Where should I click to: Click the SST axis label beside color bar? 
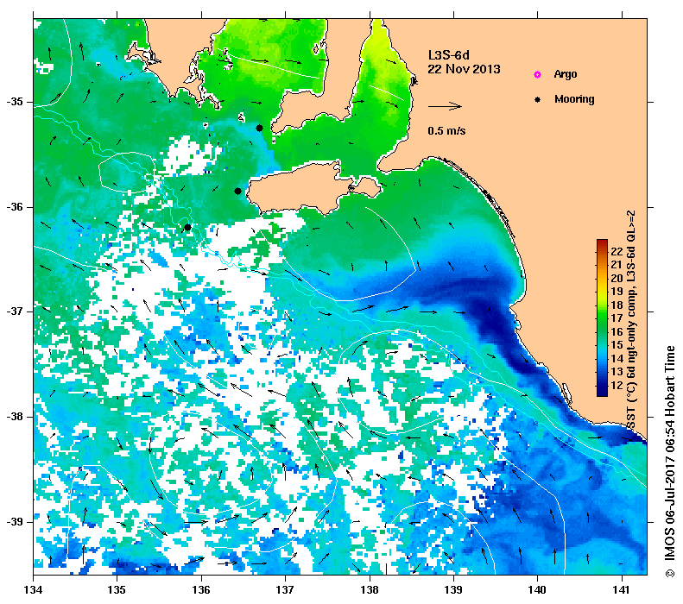point(631,320)
